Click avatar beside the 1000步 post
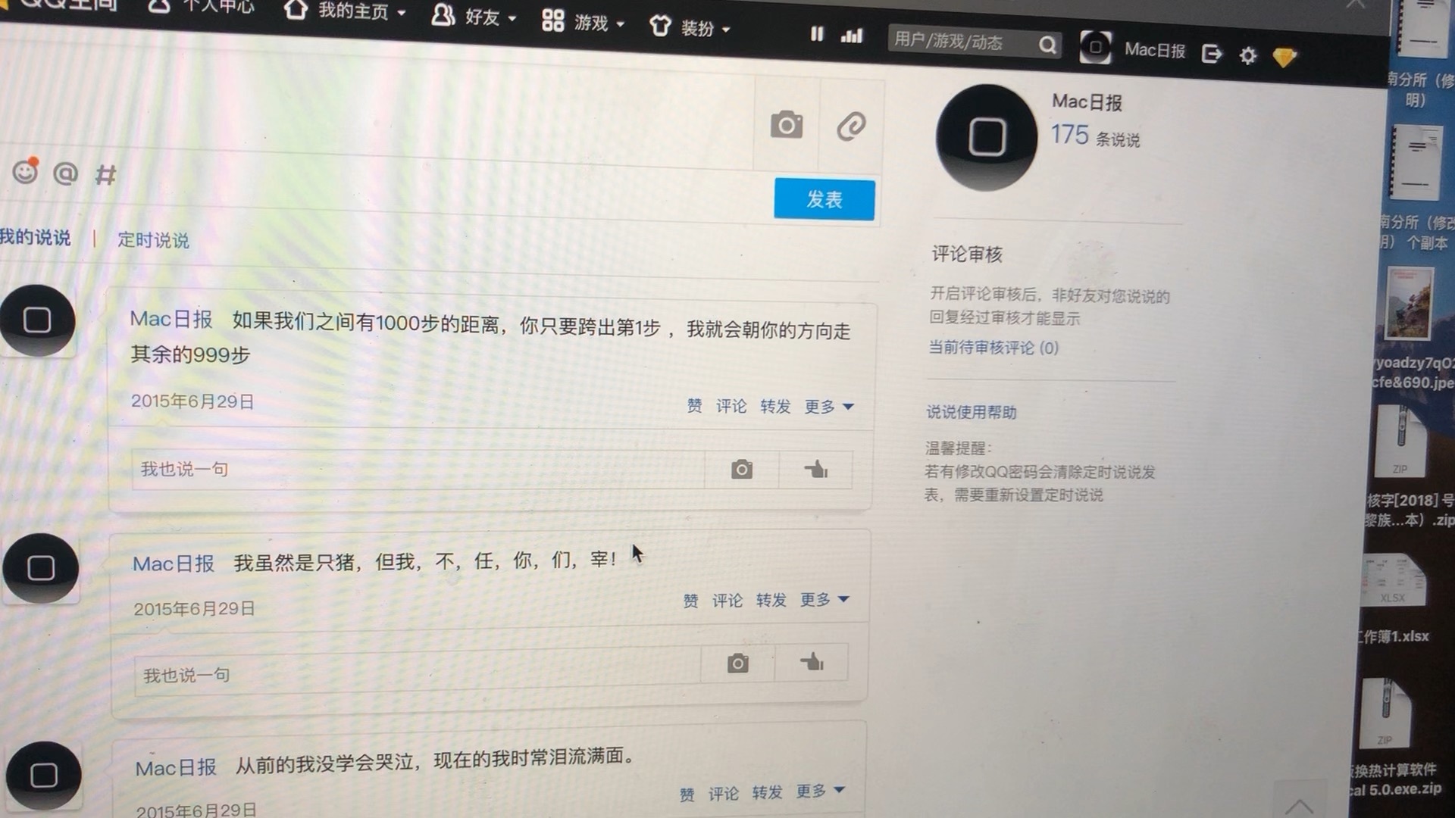1455x818 pixels. click(37, 320)
